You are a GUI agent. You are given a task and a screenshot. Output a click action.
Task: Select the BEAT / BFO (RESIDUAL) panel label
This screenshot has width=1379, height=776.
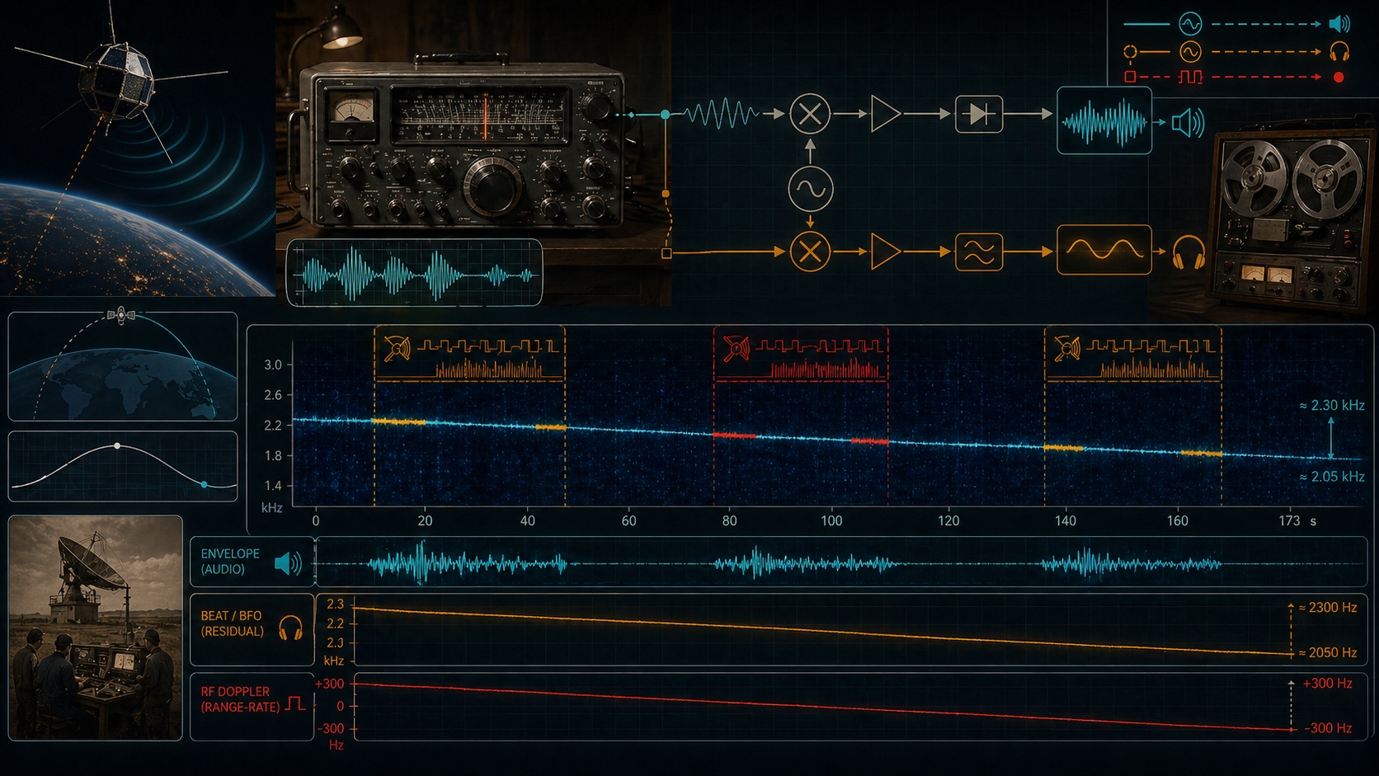(233, 623)
